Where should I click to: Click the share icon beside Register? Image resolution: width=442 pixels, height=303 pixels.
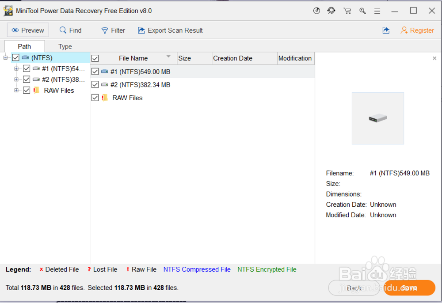pyautogui.click(x=386, y=30)
